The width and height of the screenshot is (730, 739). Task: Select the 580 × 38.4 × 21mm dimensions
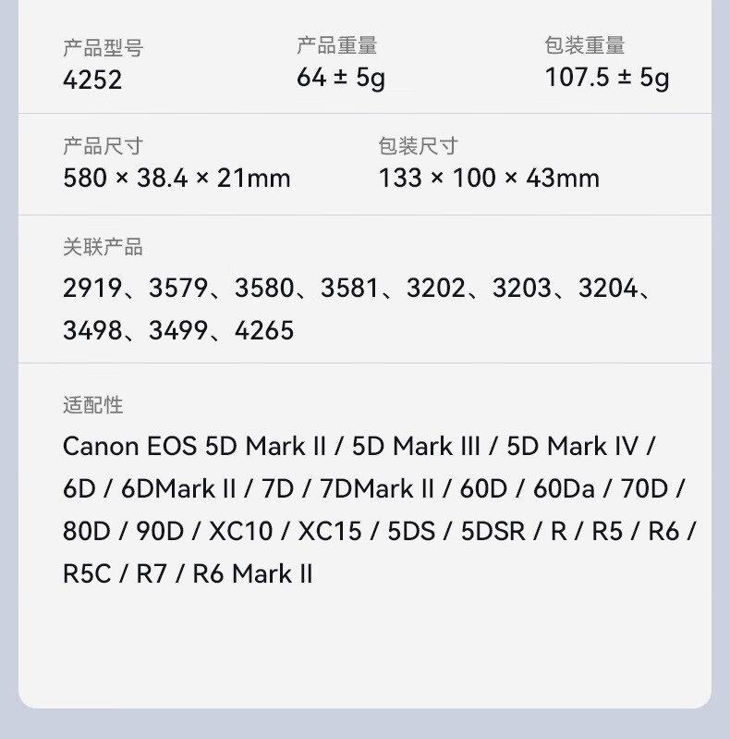[176, 179]
